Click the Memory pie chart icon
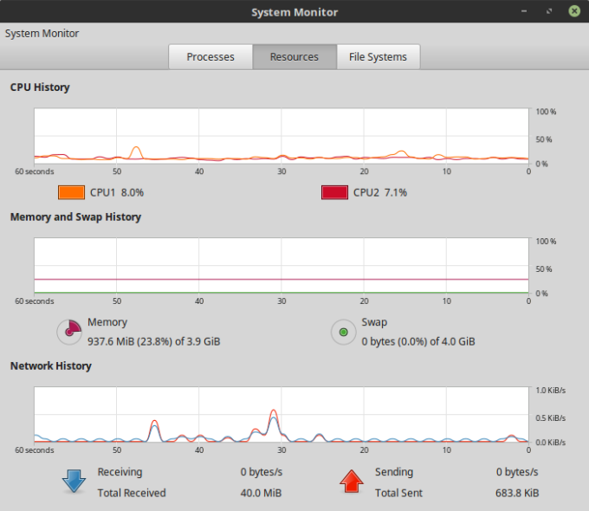The width and height of the screenshot is (589, 511). pyautogui.click(x=68, y=332)
